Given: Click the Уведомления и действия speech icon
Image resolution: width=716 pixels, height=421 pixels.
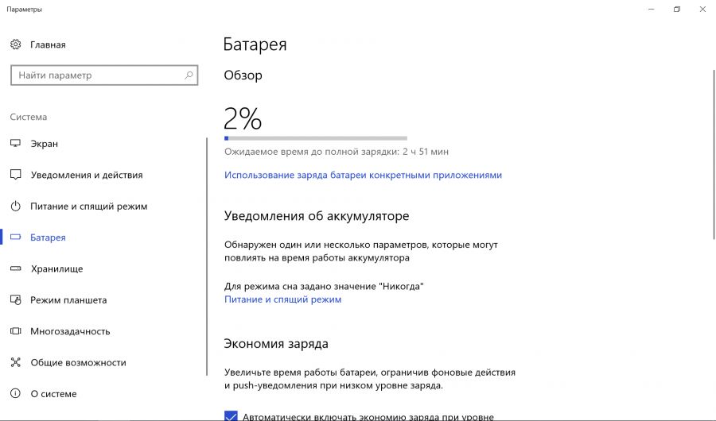Looking at the screenshot, I should coord(15,175).
